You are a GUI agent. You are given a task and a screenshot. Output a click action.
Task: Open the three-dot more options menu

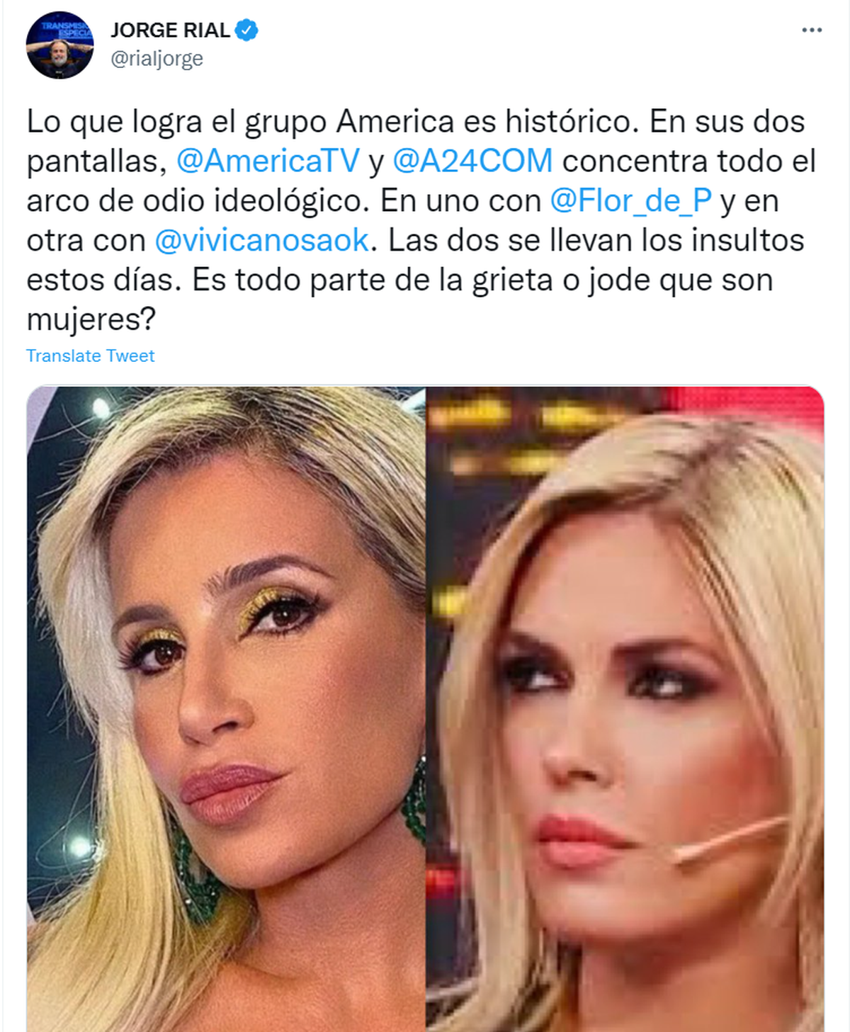pos(812,30)
